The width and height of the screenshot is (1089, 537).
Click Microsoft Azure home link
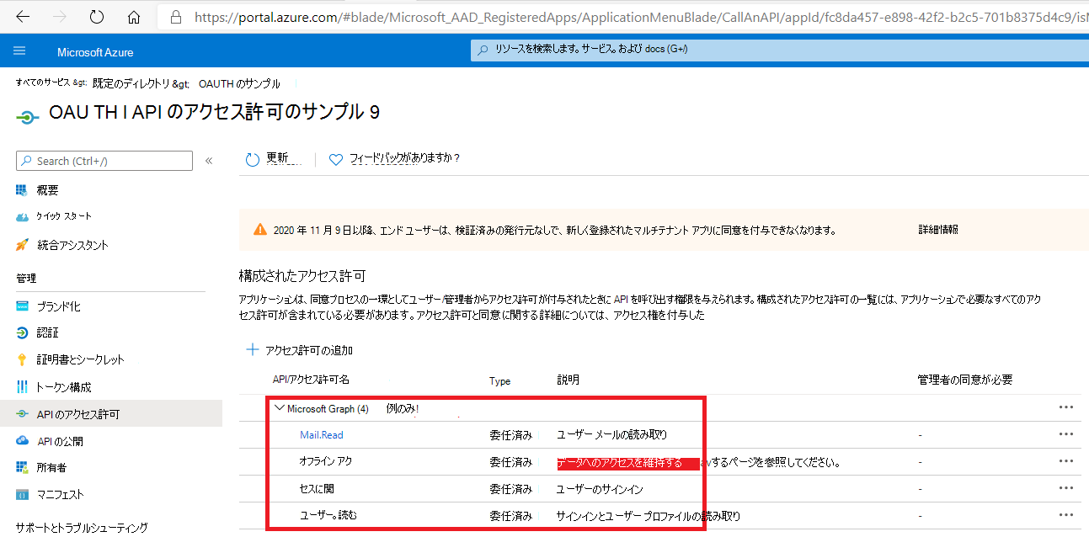tap(95, 52)
